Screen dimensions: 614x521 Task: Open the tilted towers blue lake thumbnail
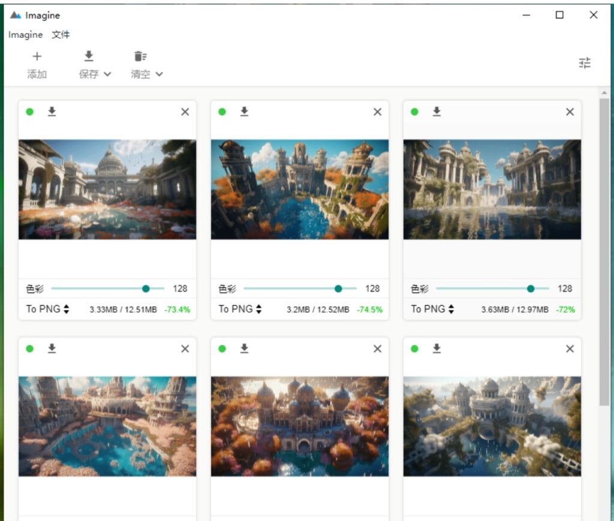[x=300, y=189]
